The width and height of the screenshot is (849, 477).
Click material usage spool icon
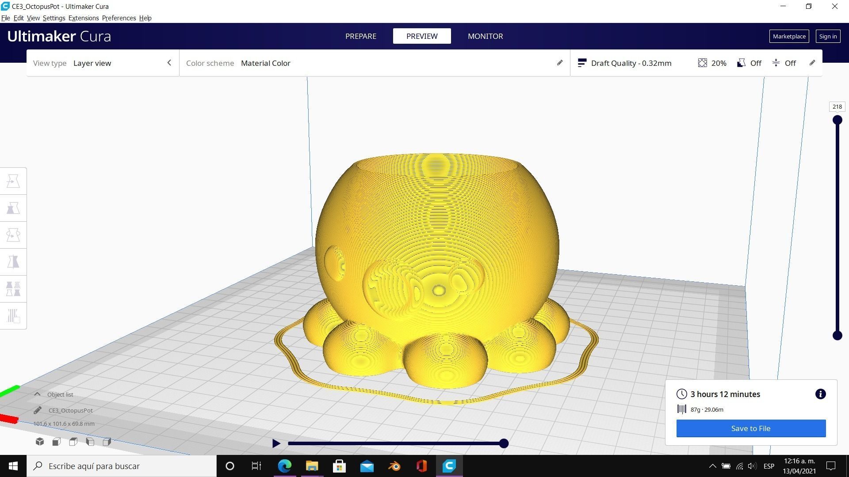(x=681, y=409)
